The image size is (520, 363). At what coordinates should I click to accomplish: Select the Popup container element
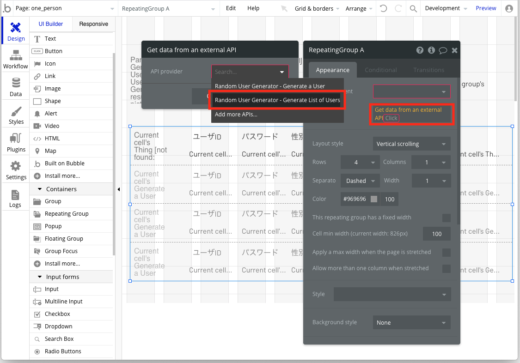[x=71, y=226]
